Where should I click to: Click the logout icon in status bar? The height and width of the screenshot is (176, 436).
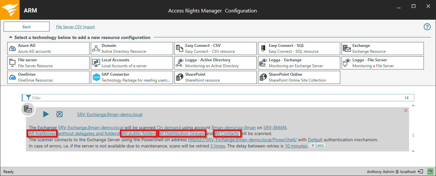point(421,171)
